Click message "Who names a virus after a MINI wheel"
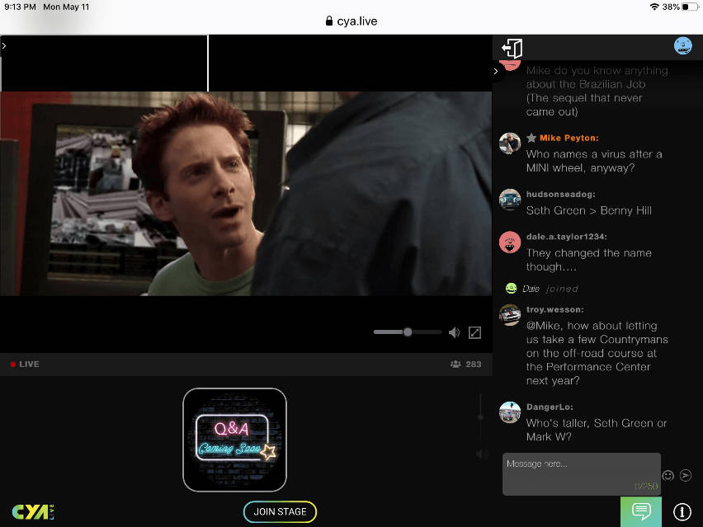This screenshot has height=527, width=703. click(594, 161)
